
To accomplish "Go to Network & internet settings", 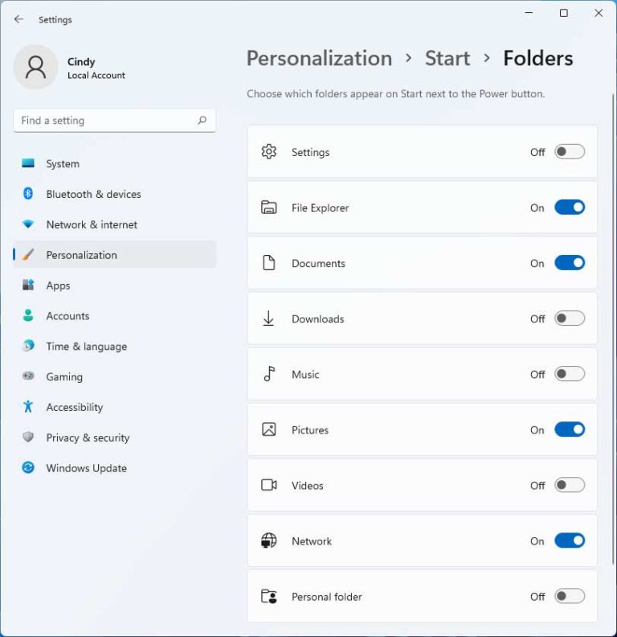I will click(x=114, y=224).
